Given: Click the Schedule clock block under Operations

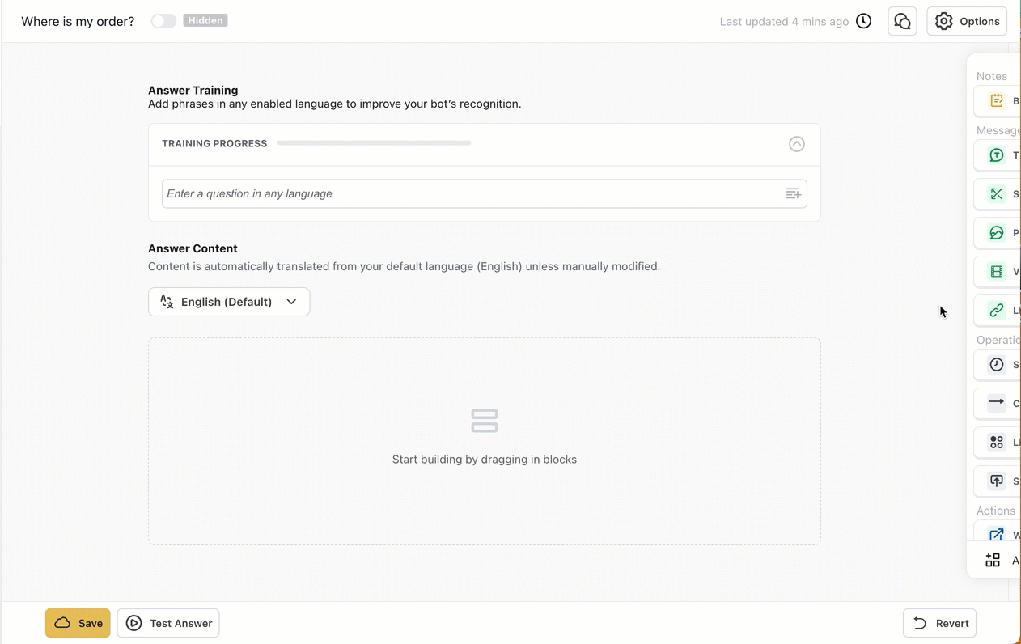Looking at the screenshot, I should [995, 364].
